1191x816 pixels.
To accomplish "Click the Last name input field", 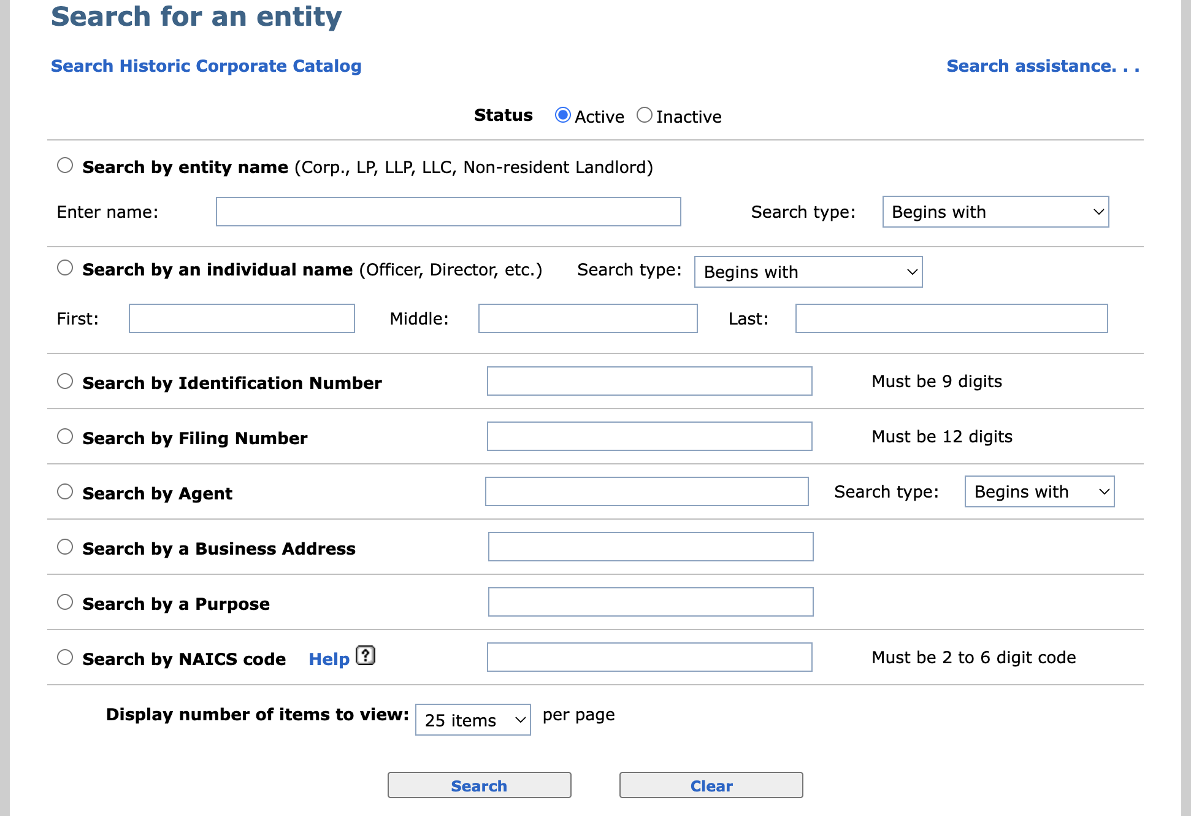I will click(x=951, y=319).
